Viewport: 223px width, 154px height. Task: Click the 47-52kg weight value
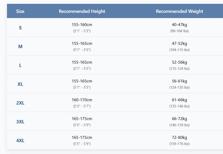(x=179, y=44)
